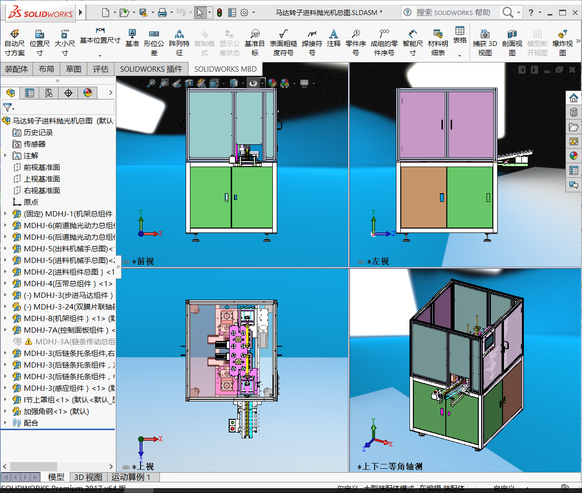Open the tree filter funnel dropdown

click(x=9, y=108)
